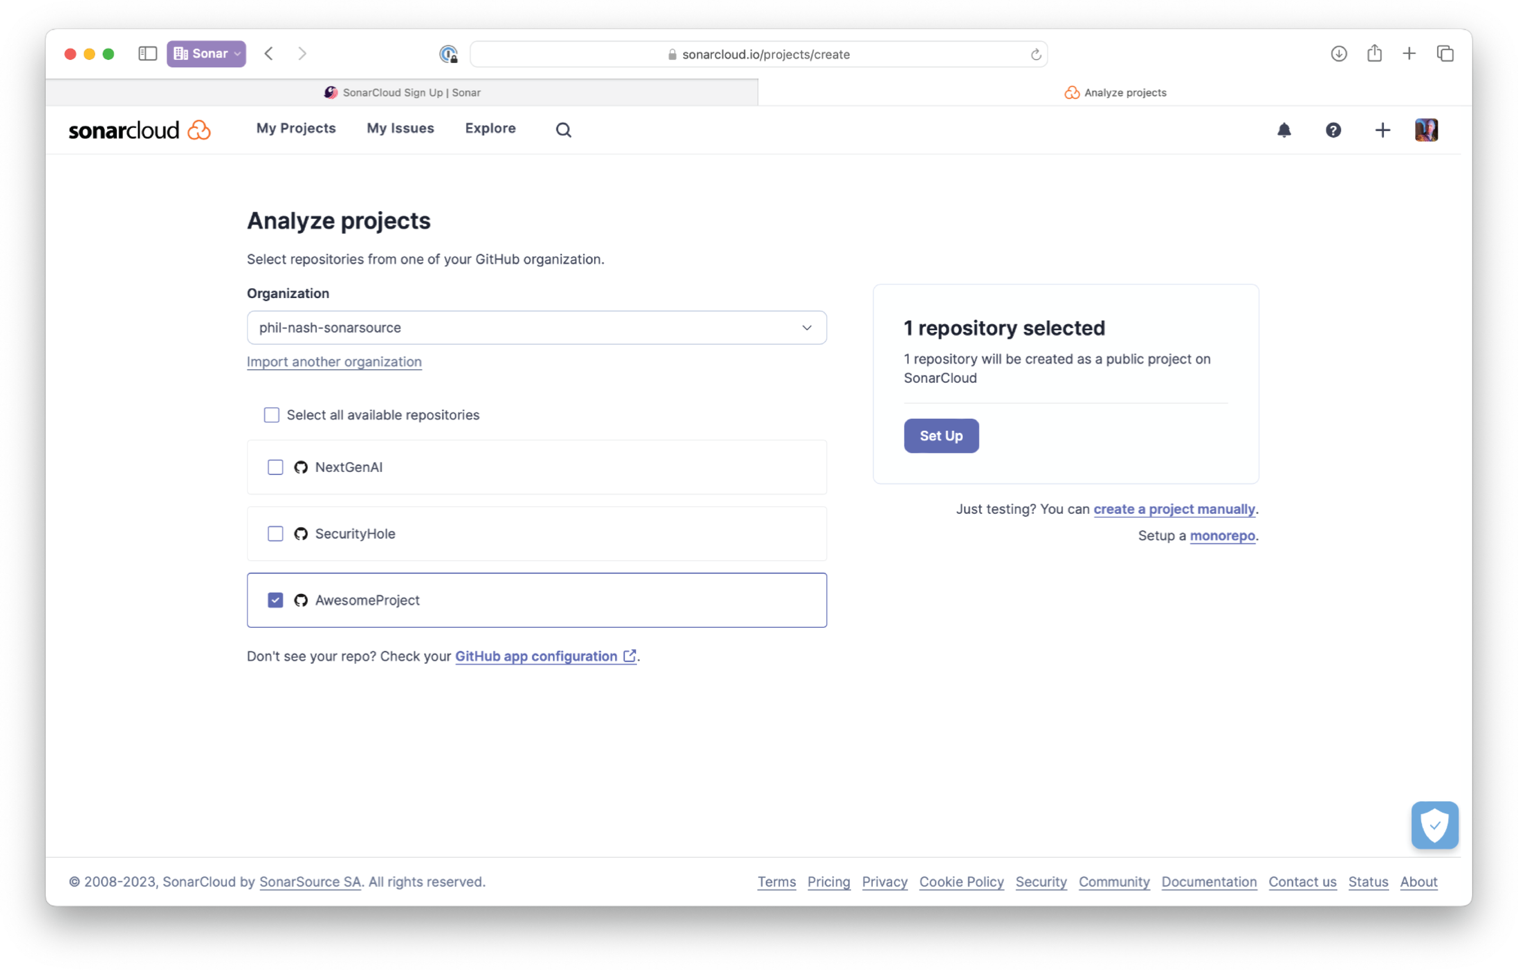The image size is (1518, 970).
Task: Open the search magnifier
Action: tap(563, 130)
